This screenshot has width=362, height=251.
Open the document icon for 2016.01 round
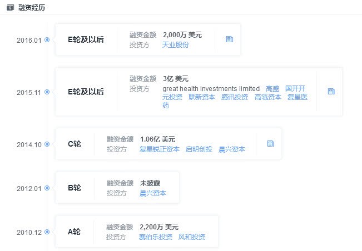(229, 39)
